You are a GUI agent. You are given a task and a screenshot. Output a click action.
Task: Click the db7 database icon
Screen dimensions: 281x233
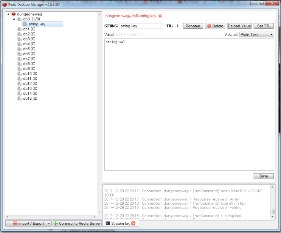point(19,59)
